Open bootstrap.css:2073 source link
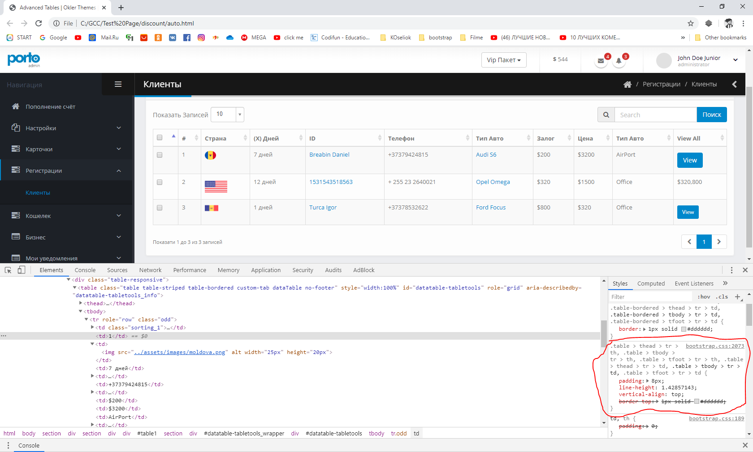This screenshot has height=452, width=753. [715, 346]
